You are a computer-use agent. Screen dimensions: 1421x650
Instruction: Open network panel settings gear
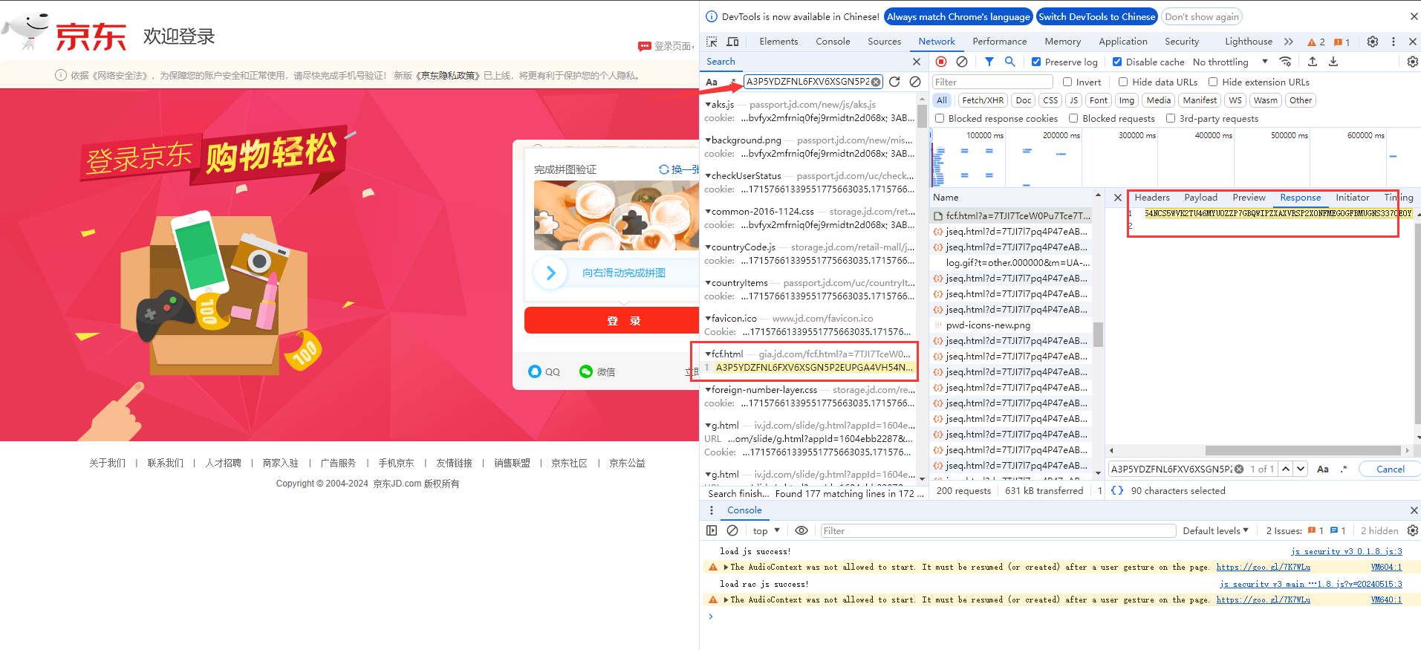click(x=1413, y=62)
